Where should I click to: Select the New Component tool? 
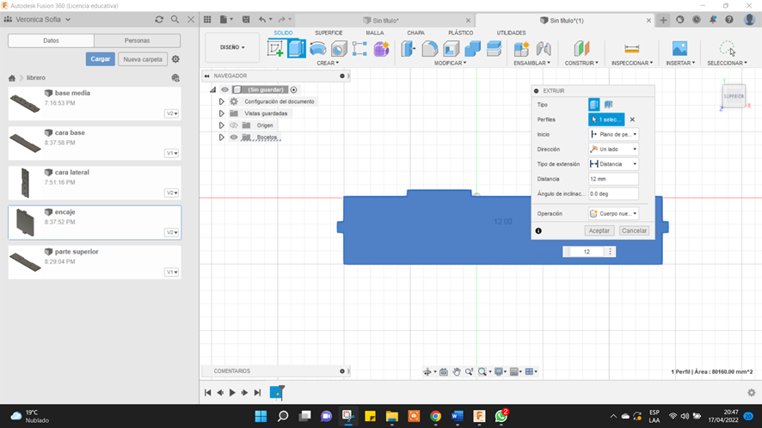tap(521, 49)
